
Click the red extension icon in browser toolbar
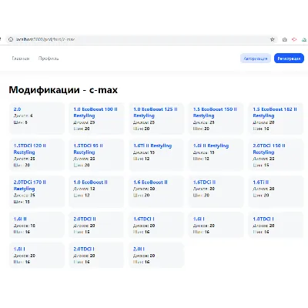click(x=294, y=39)
